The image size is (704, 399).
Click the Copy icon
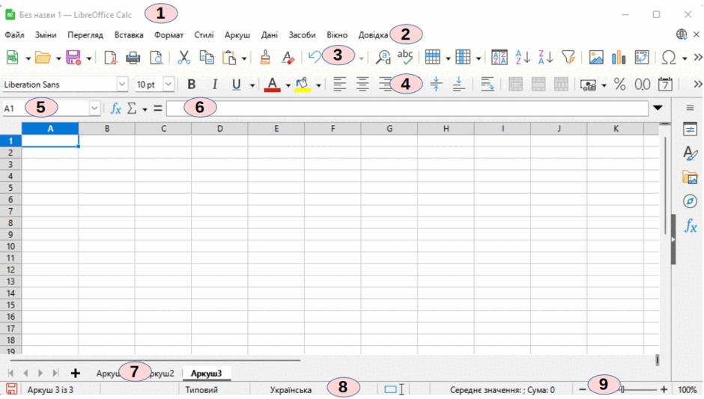click(207, 58)
